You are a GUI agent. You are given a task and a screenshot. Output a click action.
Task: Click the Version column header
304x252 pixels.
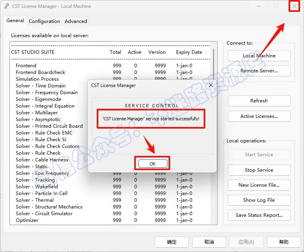(157, 52)
